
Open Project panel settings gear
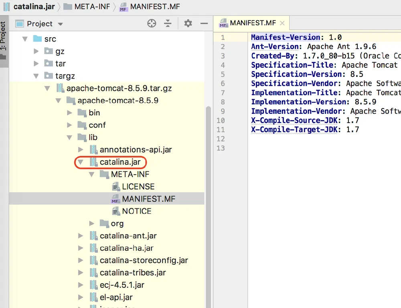[x=188, y=24]
